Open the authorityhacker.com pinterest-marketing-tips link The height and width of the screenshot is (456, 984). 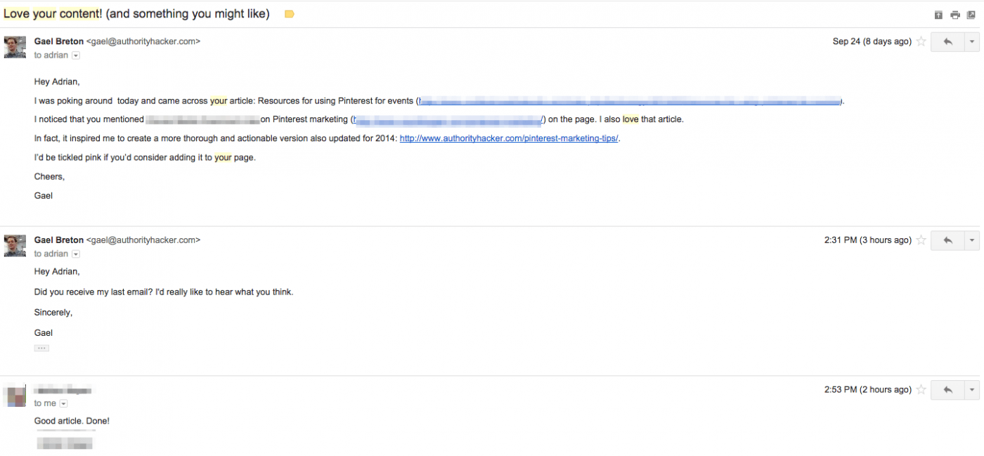click(x=509, y=138)
